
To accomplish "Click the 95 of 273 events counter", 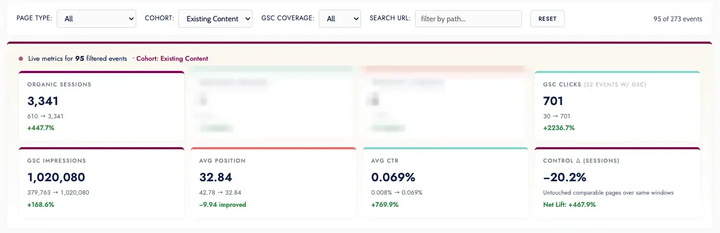I will coord(678,19).
